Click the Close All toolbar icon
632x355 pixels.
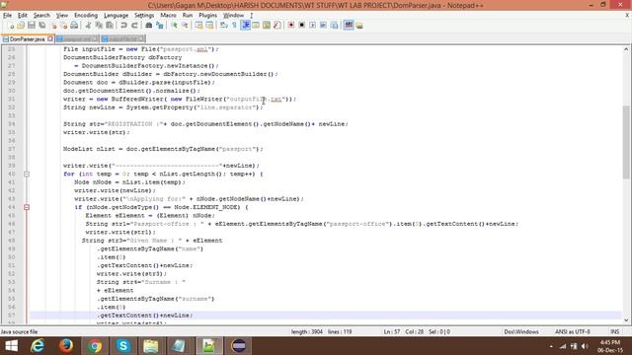coord(63,26)
